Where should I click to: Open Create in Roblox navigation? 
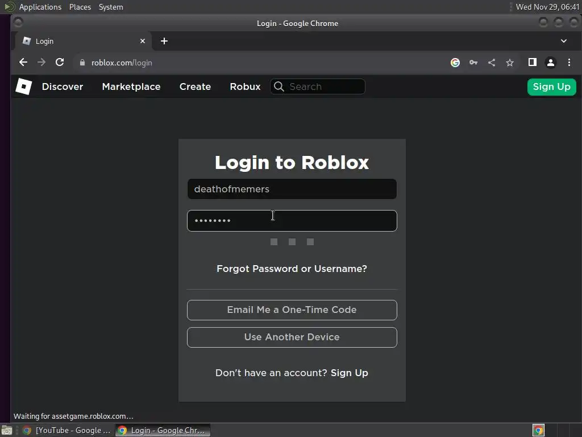point(196,86)
